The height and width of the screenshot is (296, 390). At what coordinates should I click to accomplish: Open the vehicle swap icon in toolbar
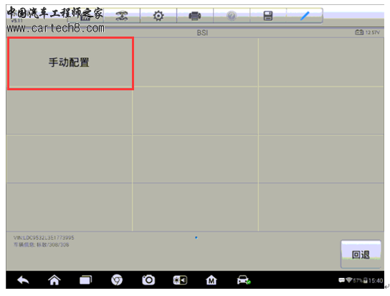[122, 16]
